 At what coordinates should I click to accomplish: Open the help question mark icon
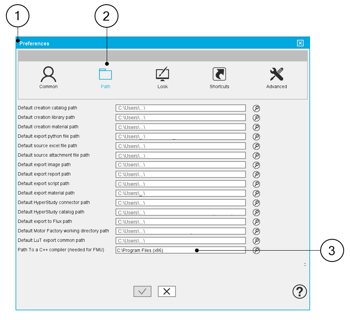300,291
